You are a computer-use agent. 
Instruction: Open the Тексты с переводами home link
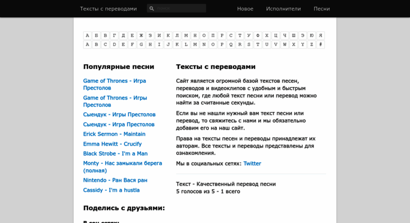pos(108,8)
